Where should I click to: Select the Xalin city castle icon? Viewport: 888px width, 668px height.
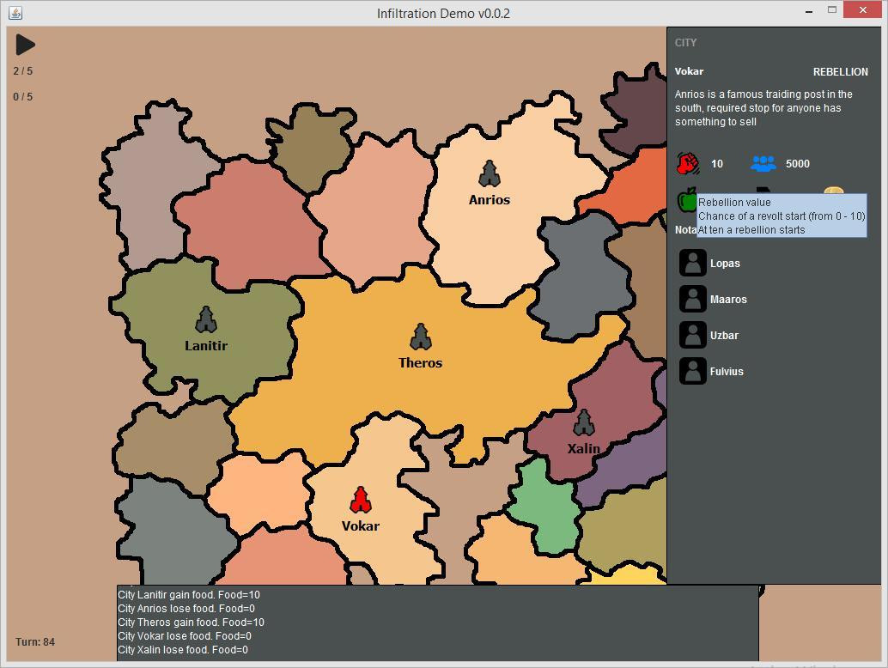coord(583,422)
